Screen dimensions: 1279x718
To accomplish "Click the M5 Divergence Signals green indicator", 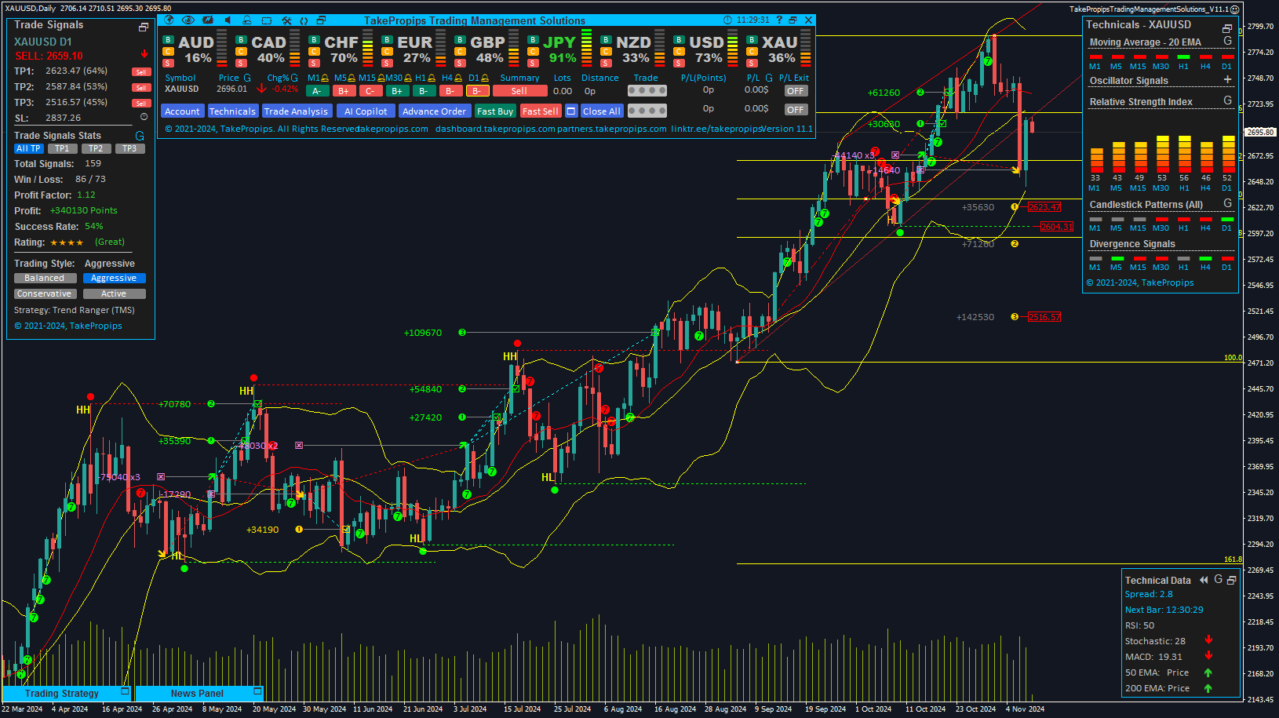I will tap(1117, 258).
